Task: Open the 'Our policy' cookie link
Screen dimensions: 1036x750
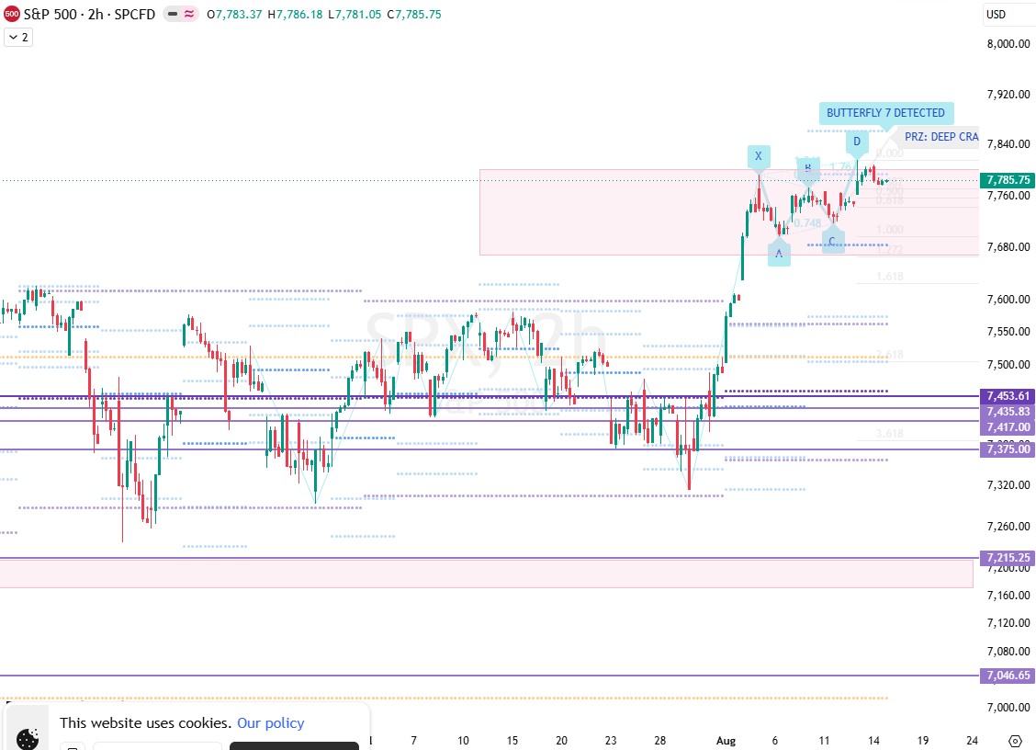Action: click(271, 722)
